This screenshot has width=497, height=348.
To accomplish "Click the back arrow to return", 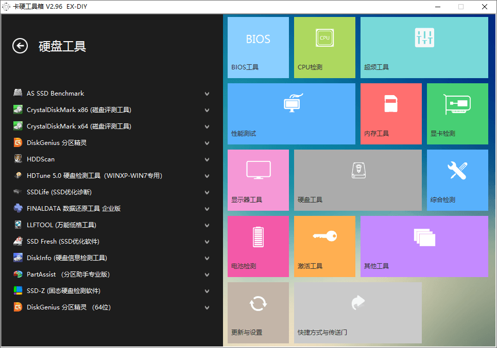I will point(20,46).
